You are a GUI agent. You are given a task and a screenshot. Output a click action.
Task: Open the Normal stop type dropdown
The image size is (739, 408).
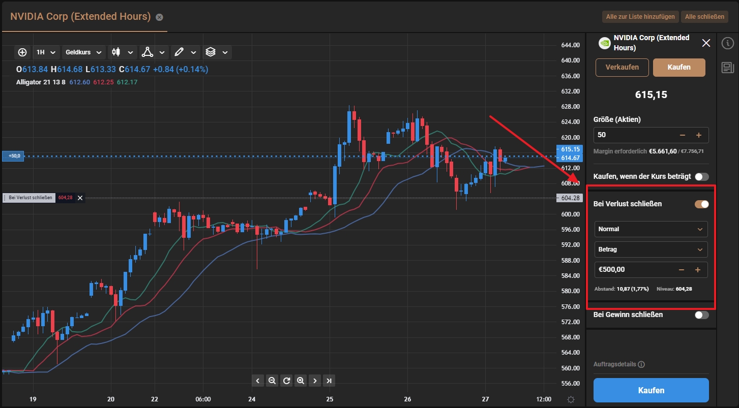click(651, 229)
